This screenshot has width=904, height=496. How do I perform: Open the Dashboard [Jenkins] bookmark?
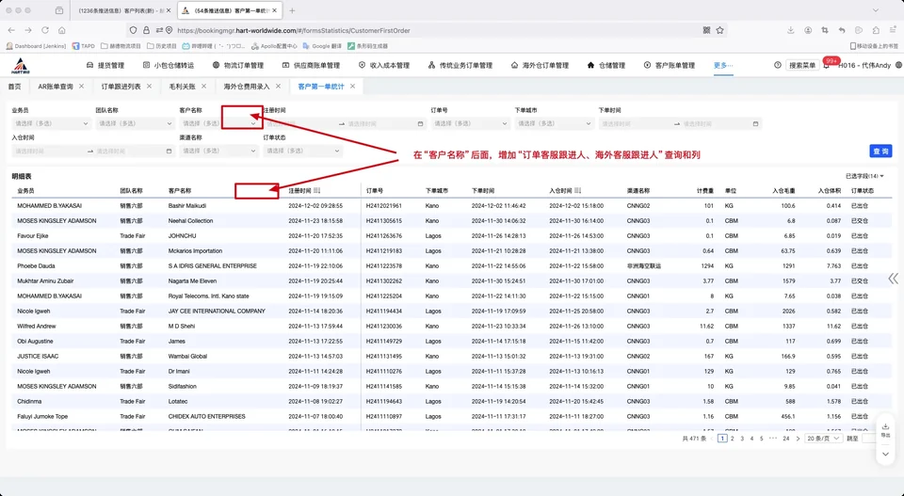[x=36, y=46]
